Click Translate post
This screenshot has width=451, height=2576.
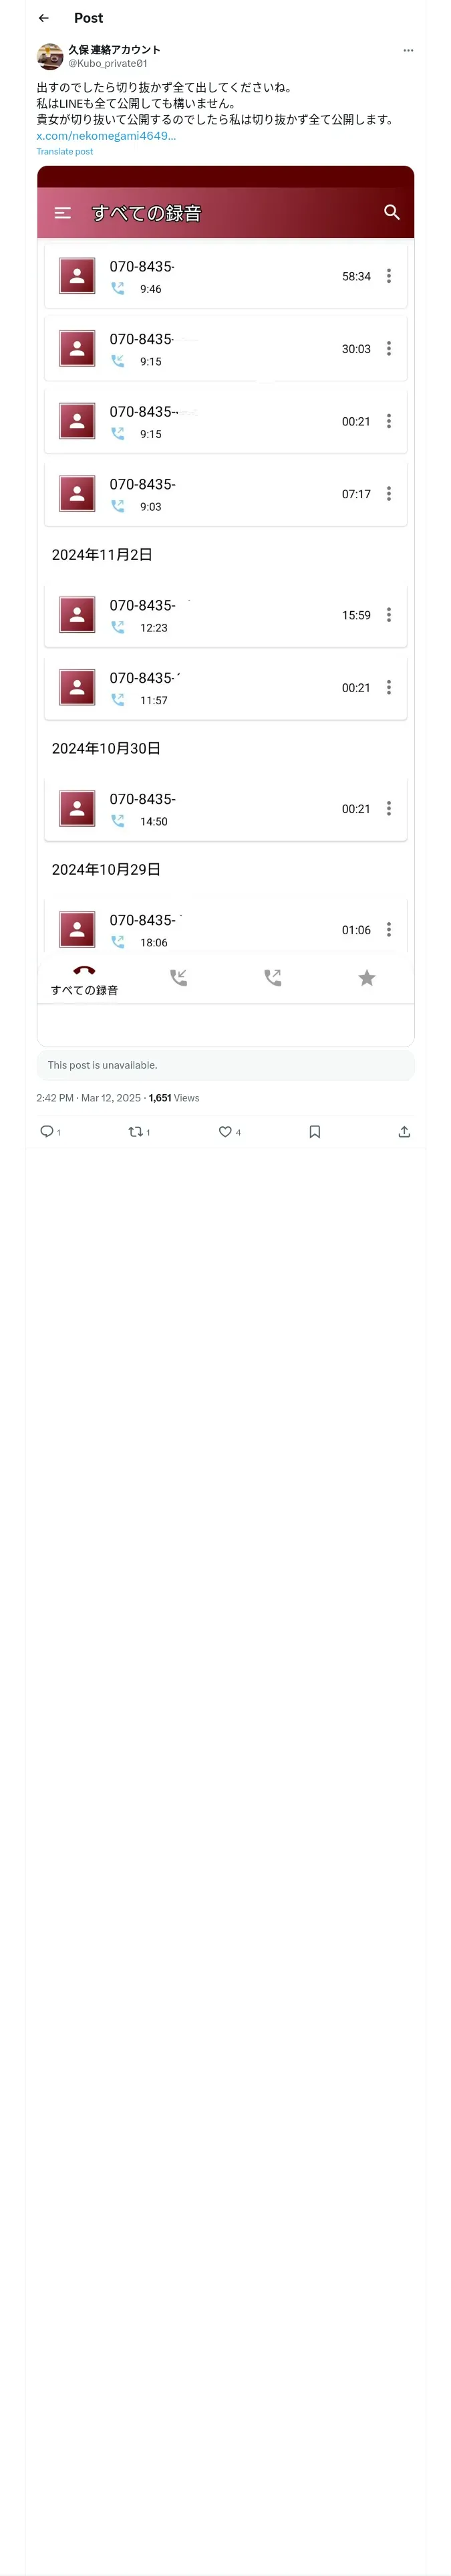point(65,152)
